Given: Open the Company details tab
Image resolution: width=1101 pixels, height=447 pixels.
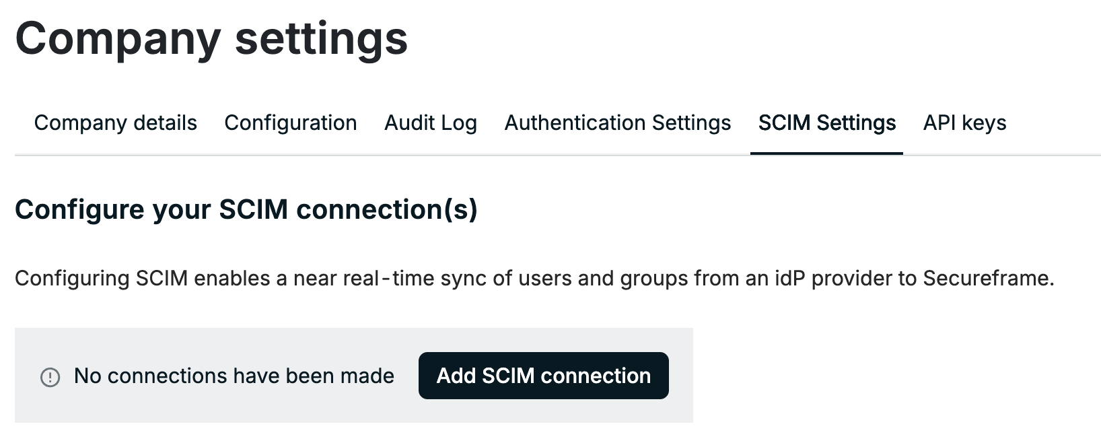Looking at the screenshot, I should pos(116,123).
